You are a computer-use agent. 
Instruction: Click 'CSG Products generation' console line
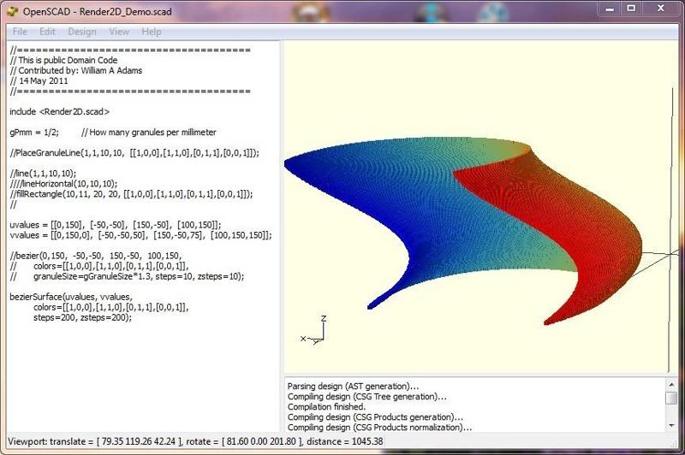pos(375,417)
